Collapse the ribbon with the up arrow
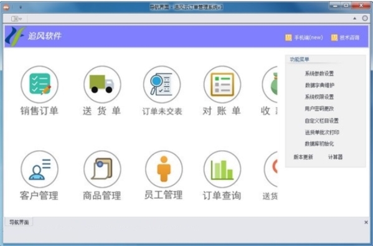 tap(355, 18)
